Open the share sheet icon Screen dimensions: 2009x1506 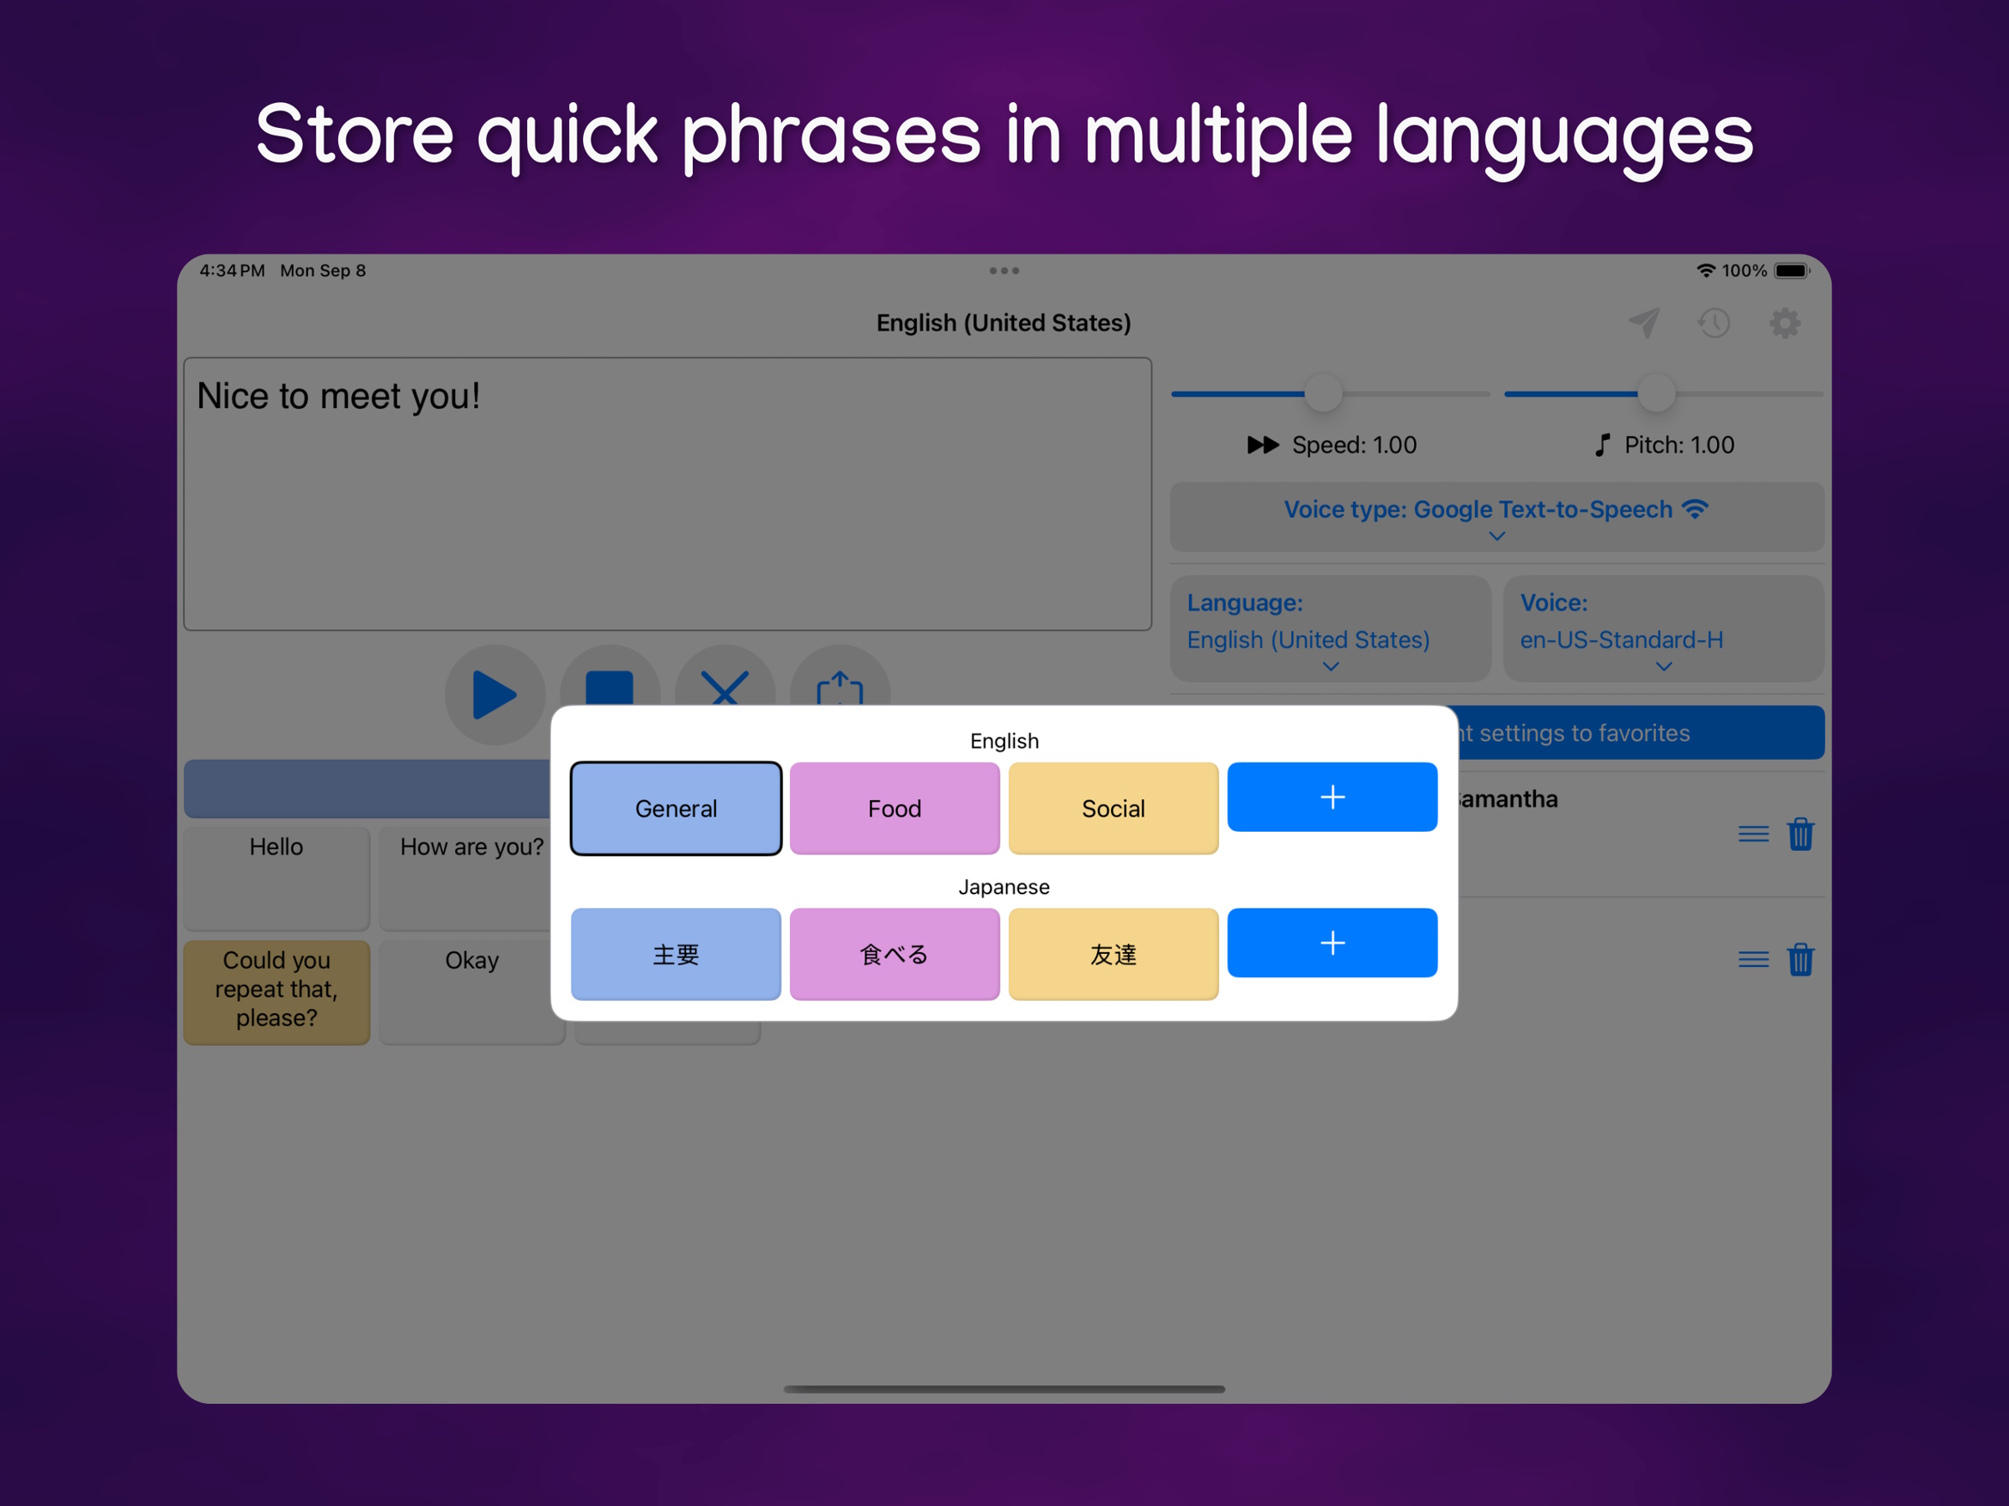click(839, 692)
